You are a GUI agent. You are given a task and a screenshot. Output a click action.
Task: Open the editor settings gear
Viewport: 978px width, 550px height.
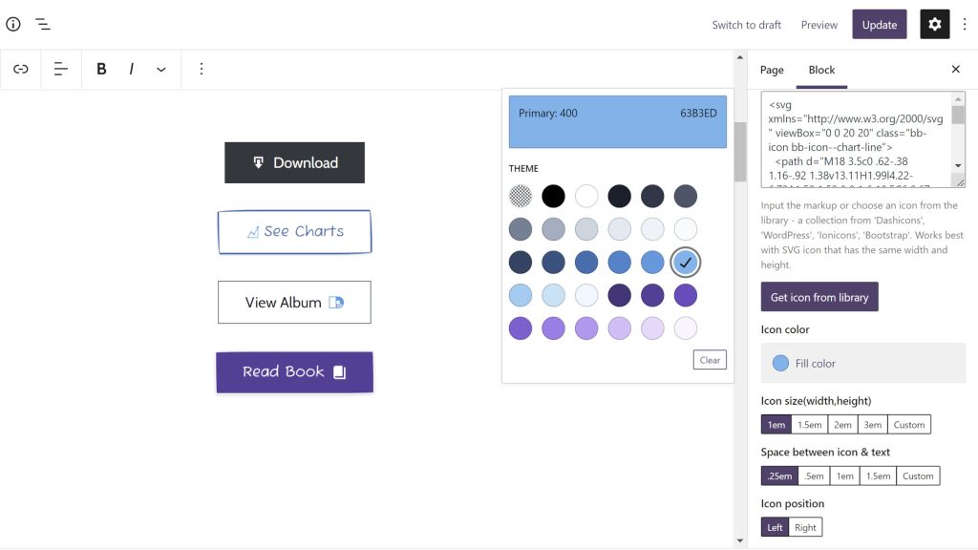(934, 24)
